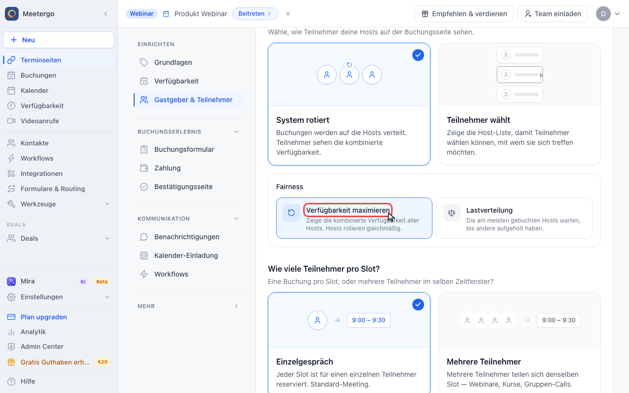The width and height of the screenshot is (629, 393).
Task: Click the Webinar badge
Action: [x=142, y=14]
